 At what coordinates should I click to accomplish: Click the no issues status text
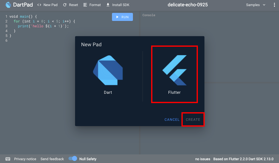[x=203, y=159]
